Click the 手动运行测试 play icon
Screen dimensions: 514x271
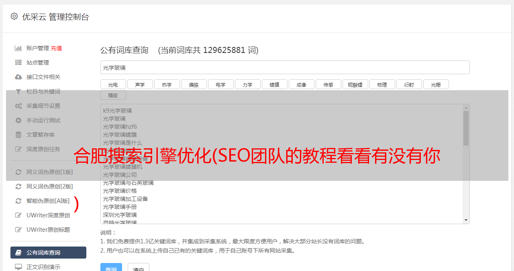[x=18, y=120]
